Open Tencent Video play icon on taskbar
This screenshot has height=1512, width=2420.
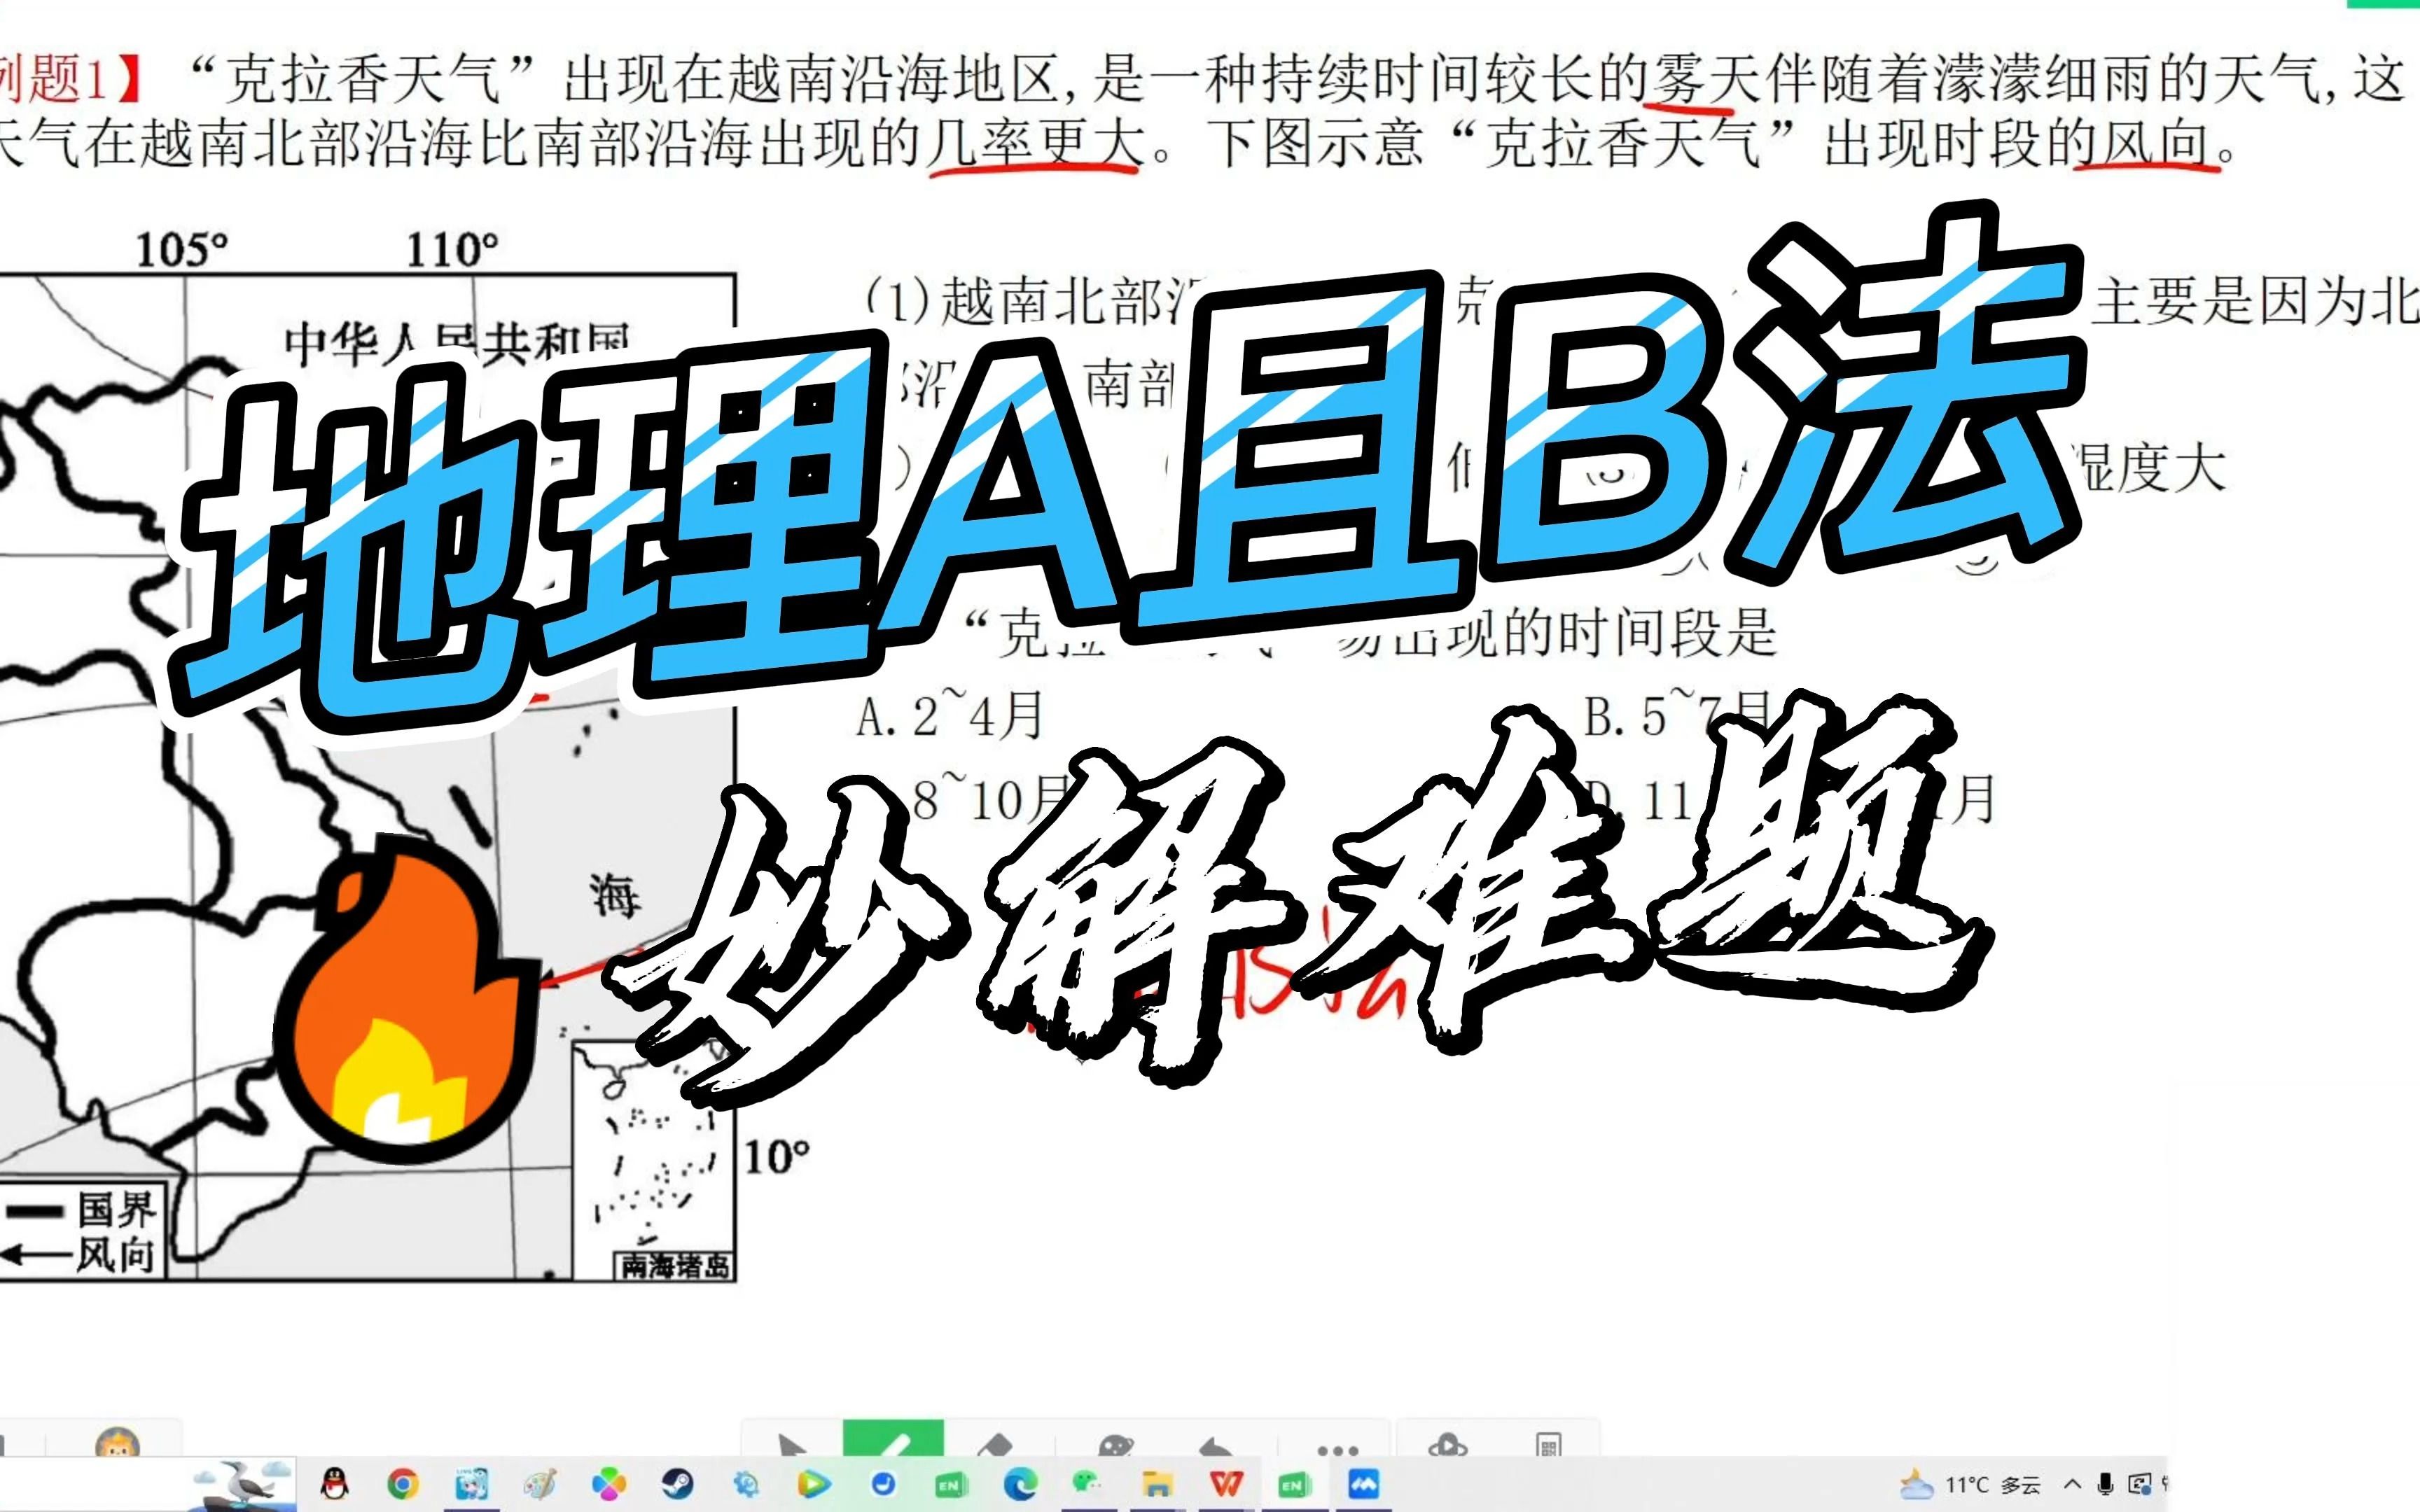click(x=814, y=1484)
